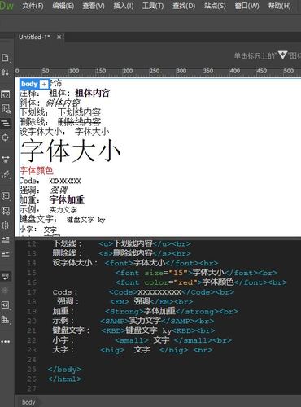
Task: Select the Untitled-1* document tab
Action: tap(34, 37)
